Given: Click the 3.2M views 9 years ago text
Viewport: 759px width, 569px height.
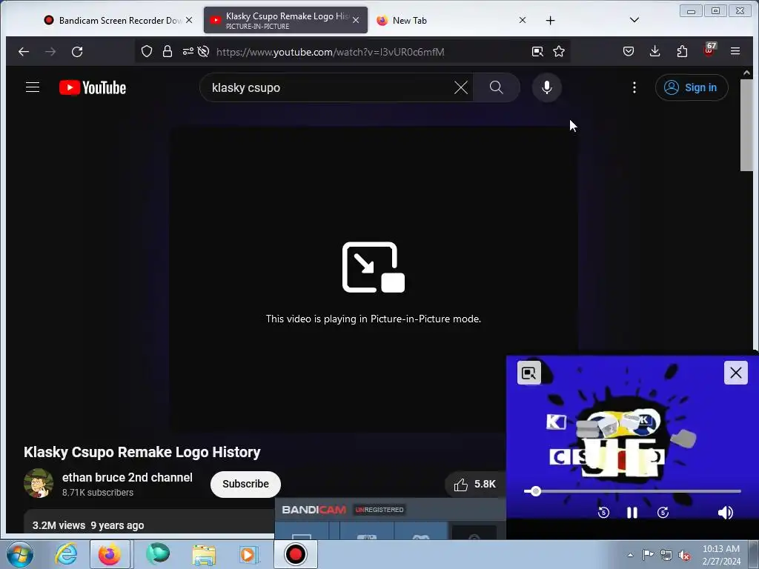Looking at the screenshot, I should click(x=88, y=525).
